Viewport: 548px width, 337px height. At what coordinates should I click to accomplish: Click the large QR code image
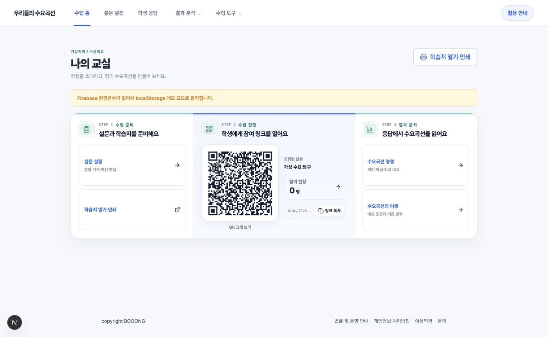[240, 183]
